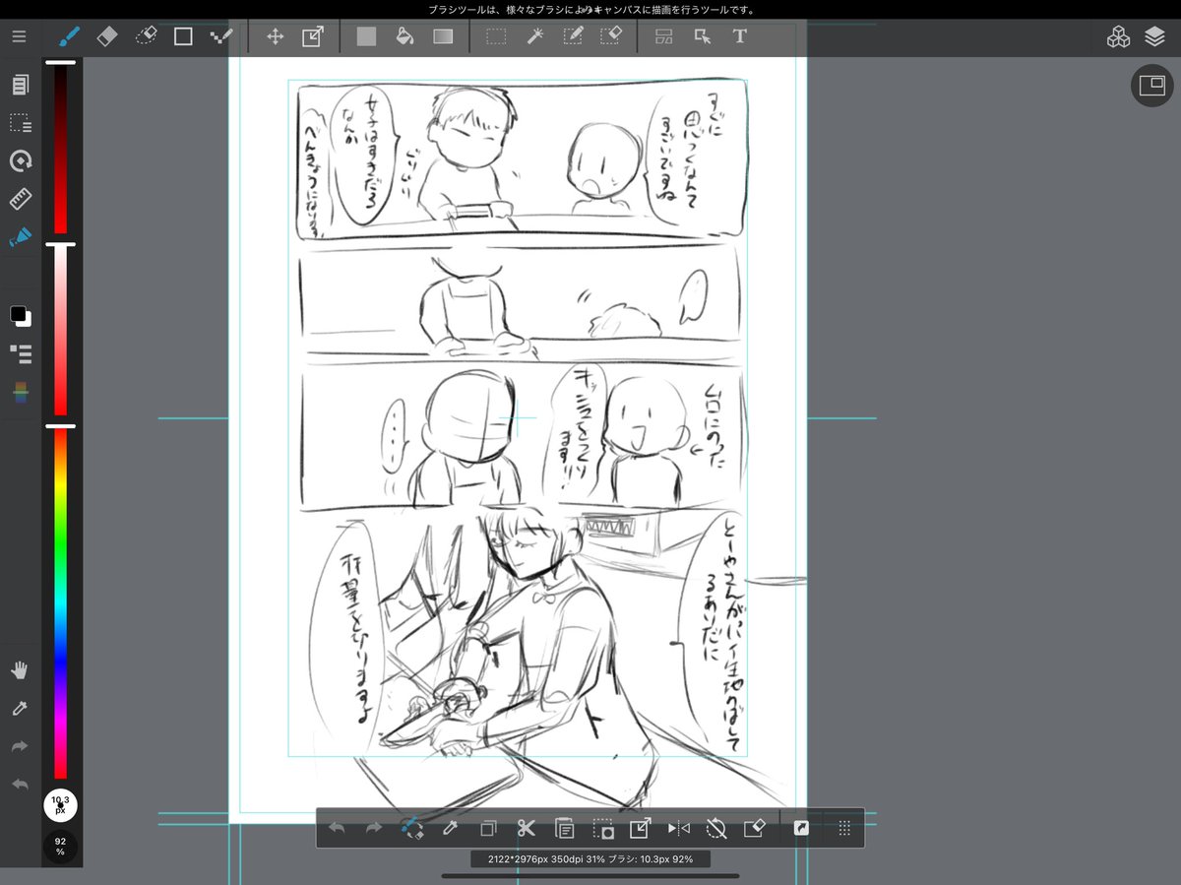The height and width of the screenshot is (885, 1181).
Task: Click transform icon in bottom shortcut bar
Action: [x=640, y=828]
